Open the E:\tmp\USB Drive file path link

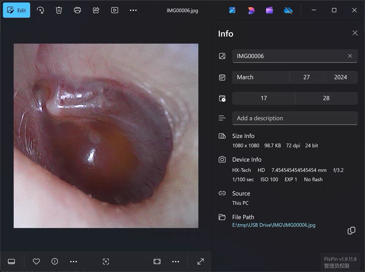(274, 225)
